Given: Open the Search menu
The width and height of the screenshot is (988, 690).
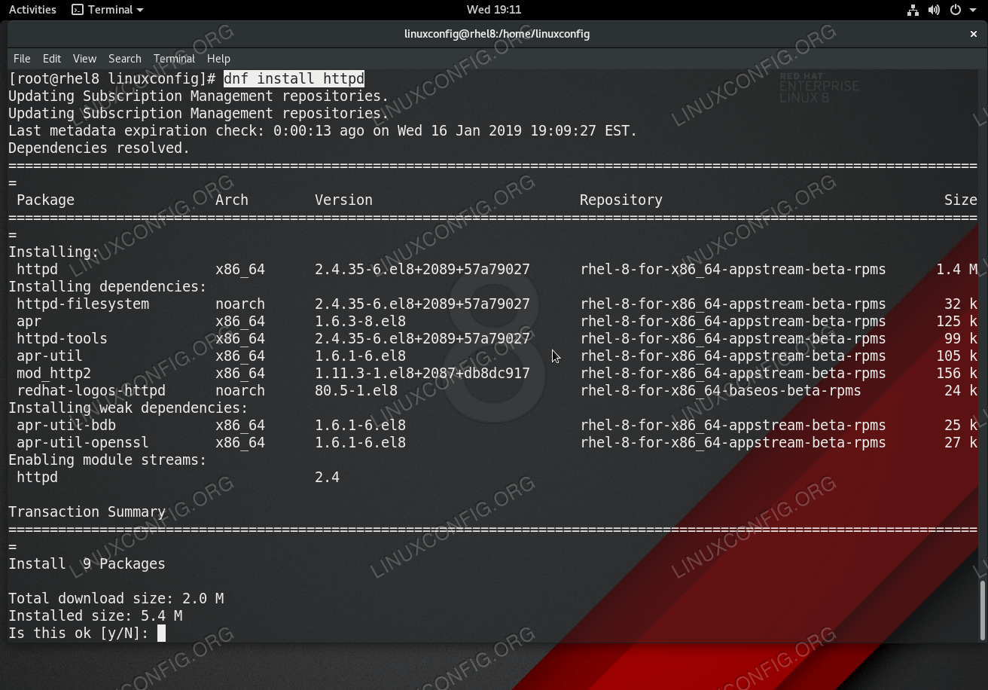Looking at the screenshot, I should (125, 59).
